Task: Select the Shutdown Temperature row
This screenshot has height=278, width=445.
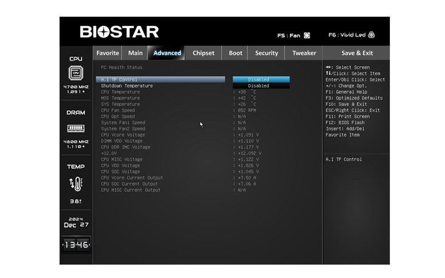Action: point(161,86)
